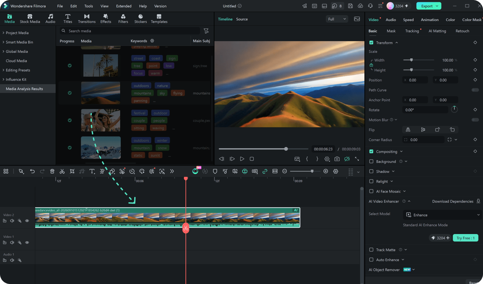The height and width of the screenshot is (284, 483).
Task: Click the Undo arrow in timeline toolbar
Action: point(32,171)
